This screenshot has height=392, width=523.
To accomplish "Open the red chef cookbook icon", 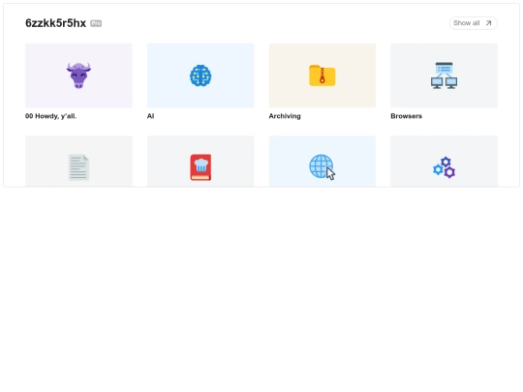I will coord(200,167).
